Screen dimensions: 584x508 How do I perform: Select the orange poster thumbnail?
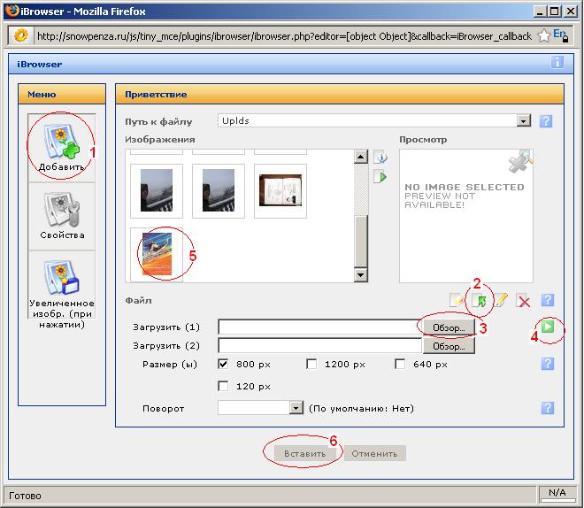[x=157, y=254]
